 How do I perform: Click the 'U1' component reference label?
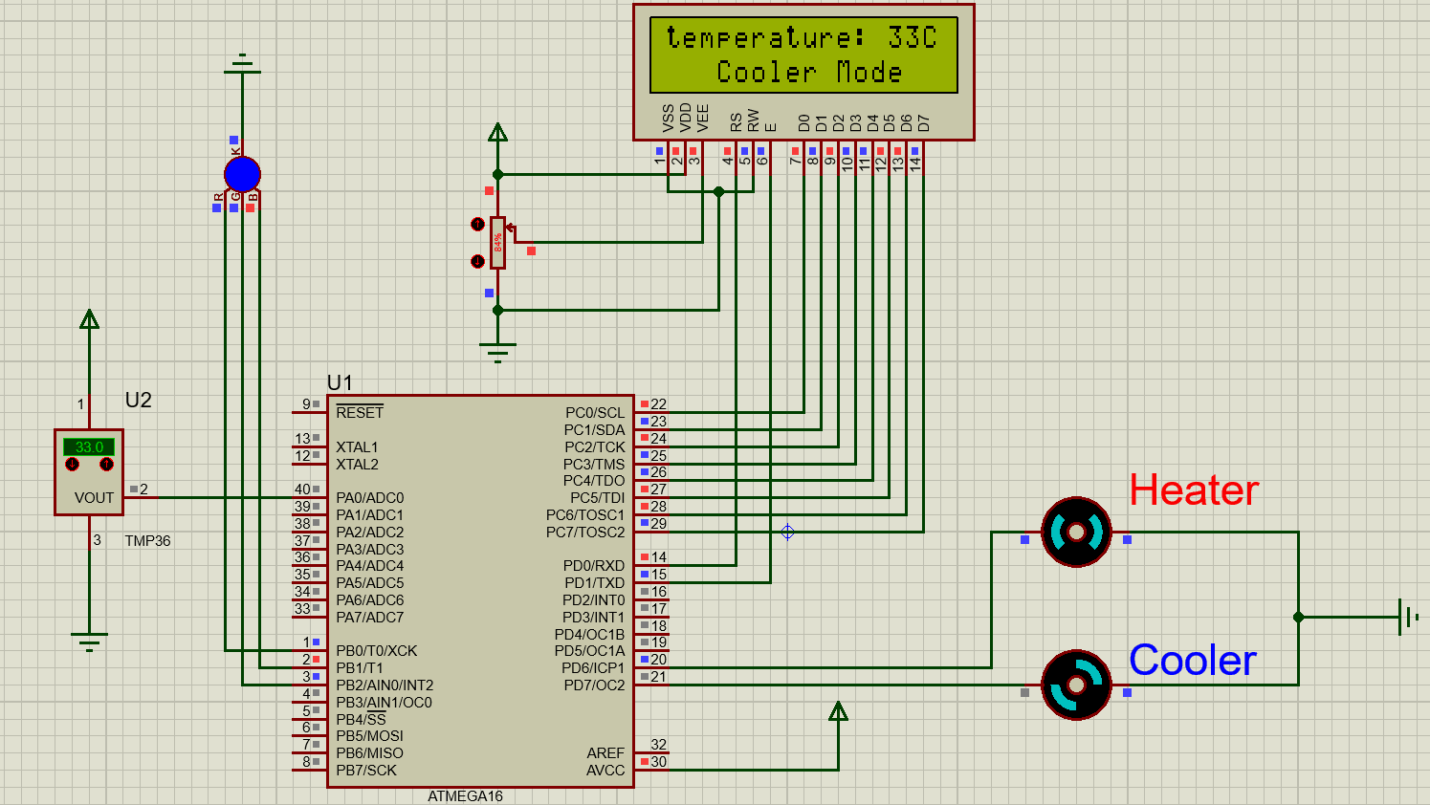pos(340,383)
